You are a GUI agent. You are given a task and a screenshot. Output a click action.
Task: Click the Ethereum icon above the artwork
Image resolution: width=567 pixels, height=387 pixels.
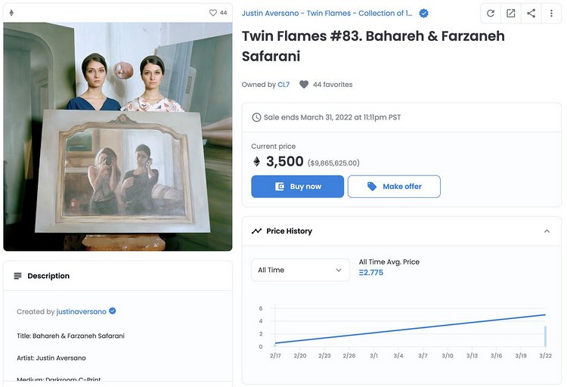(11, 13)
